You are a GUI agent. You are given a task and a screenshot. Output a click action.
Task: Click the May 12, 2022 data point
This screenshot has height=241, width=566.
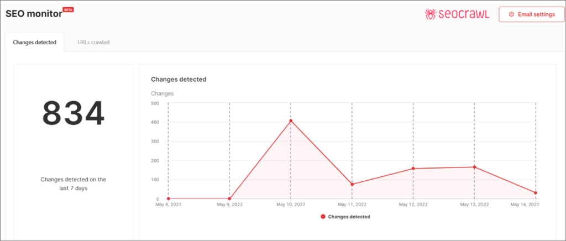413,169
